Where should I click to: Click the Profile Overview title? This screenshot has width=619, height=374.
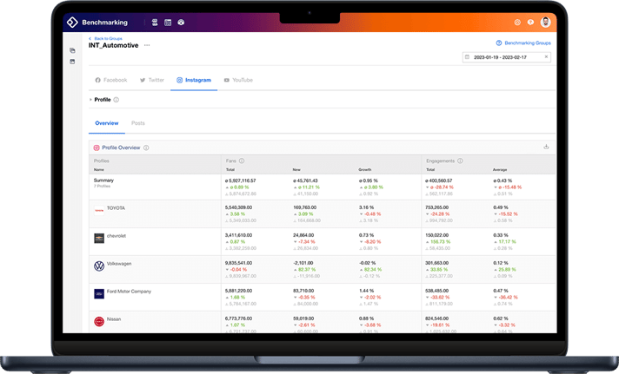(x=121, y=148)
